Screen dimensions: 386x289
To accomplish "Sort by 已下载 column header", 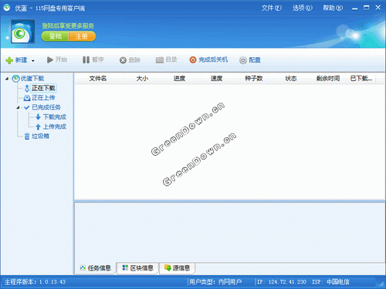I will click(x=361, y=79).
